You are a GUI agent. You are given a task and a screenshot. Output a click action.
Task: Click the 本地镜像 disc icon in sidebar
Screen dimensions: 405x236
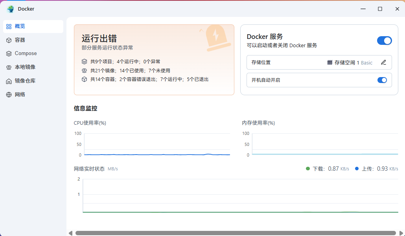[x=9, y=68]
